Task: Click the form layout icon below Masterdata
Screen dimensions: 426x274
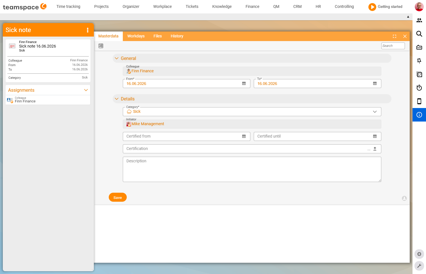Action: [x=101, y=46]
